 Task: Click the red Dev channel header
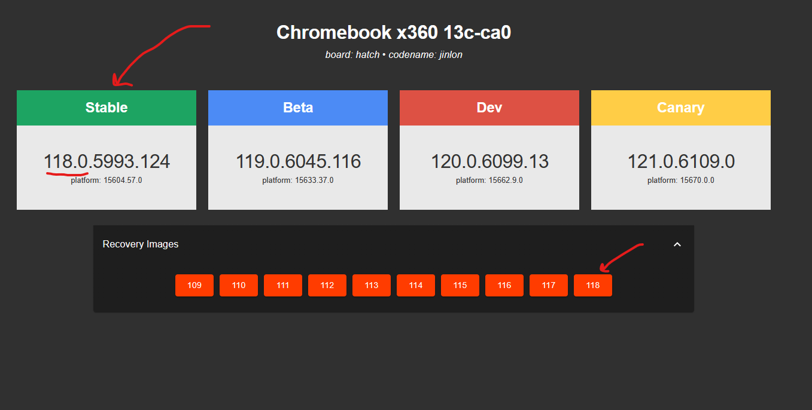[x=489, y=108]
